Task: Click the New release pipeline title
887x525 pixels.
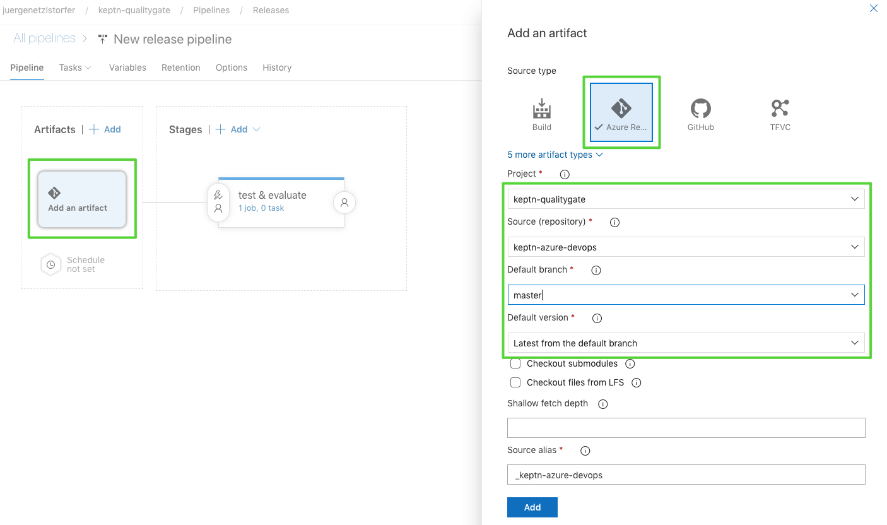Action: click(173, 39)
